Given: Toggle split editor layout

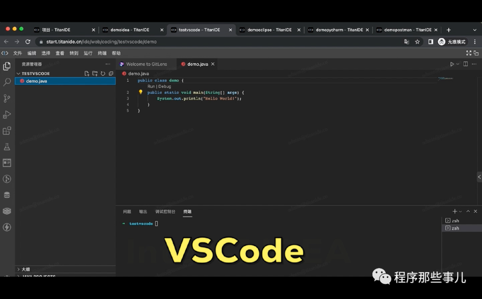Looking at the screenshot, I should (x=465, y=64).
